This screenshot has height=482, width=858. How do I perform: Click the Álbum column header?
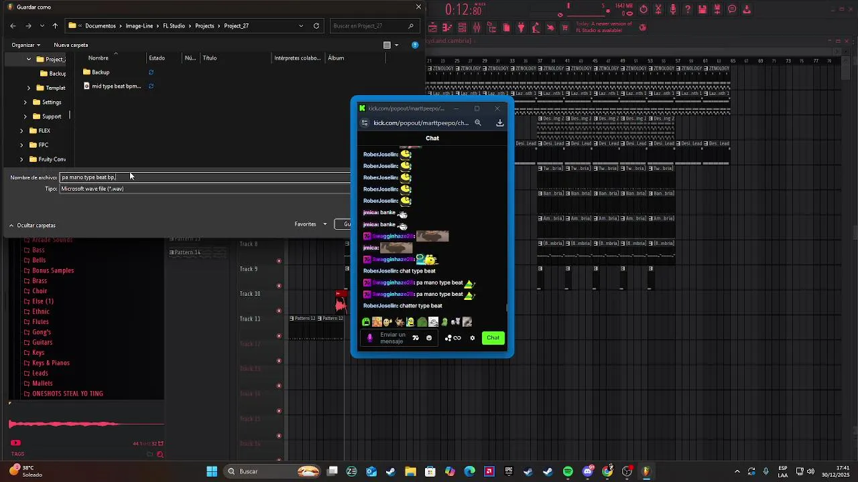point(336,58)
